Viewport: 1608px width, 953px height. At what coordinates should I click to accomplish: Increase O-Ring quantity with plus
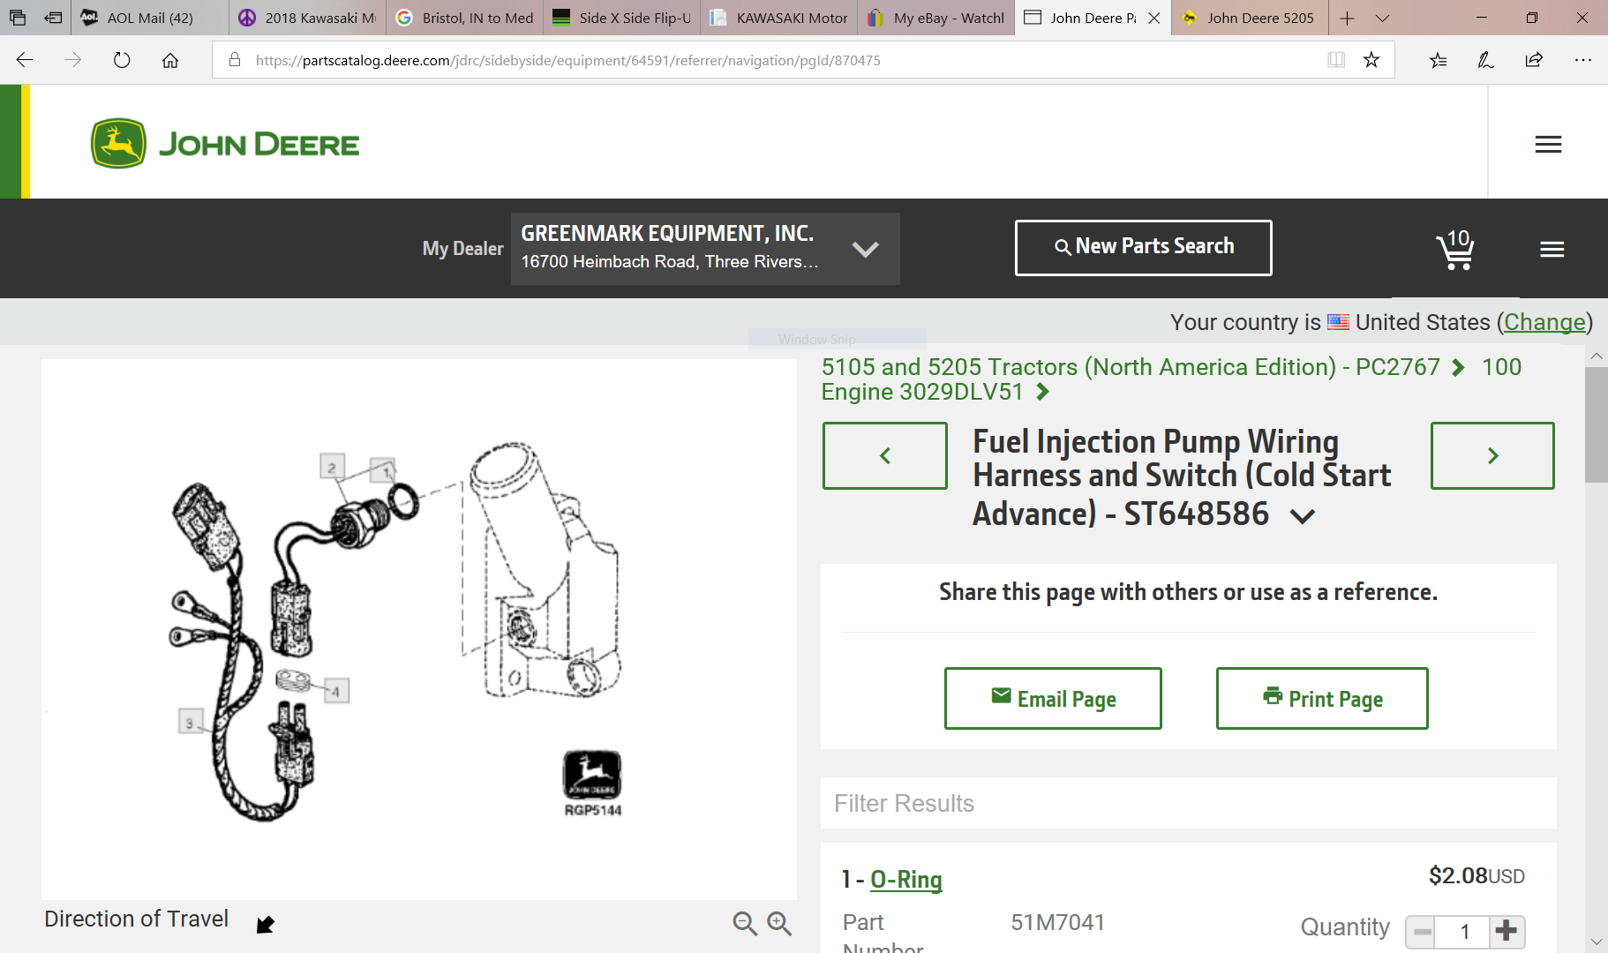tap(1507, 930)
